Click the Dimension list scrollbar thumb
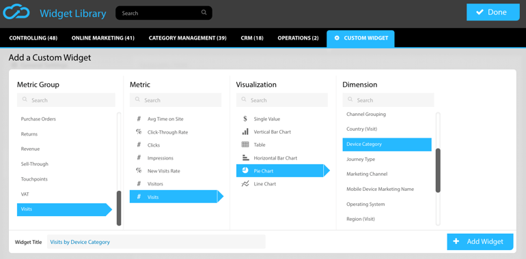This screenshot has height=259, width=526. (x=438, y=170)
